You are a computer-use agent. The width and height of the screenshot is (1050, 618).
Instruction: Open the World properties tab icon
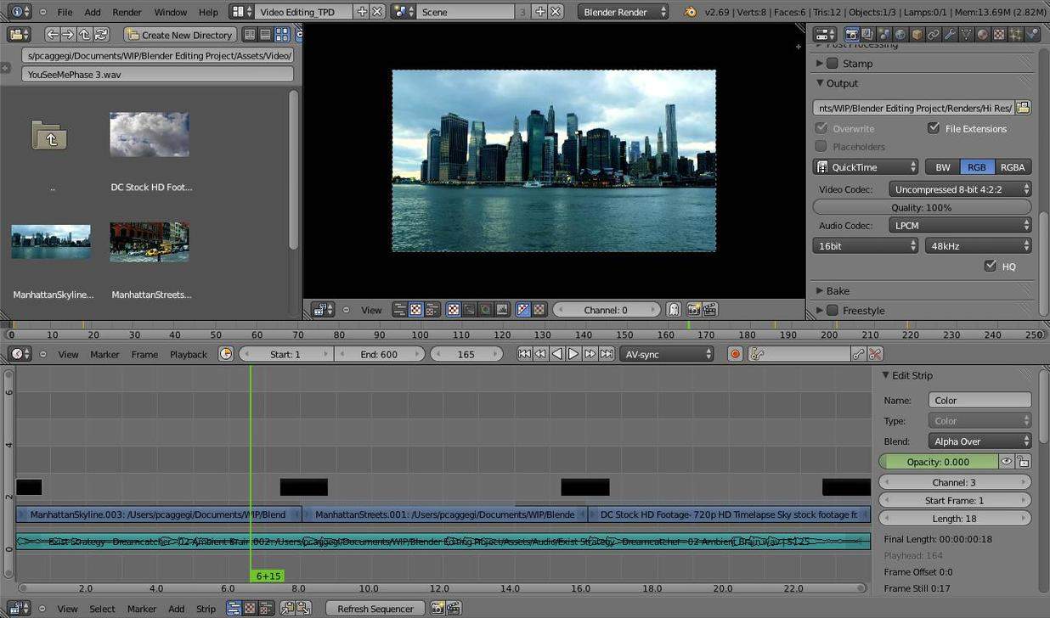(x=900, y=35)
